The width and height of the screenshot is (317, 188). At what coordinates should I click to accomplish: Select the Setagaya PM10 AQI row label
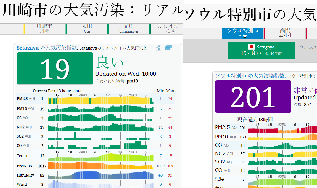25,109
